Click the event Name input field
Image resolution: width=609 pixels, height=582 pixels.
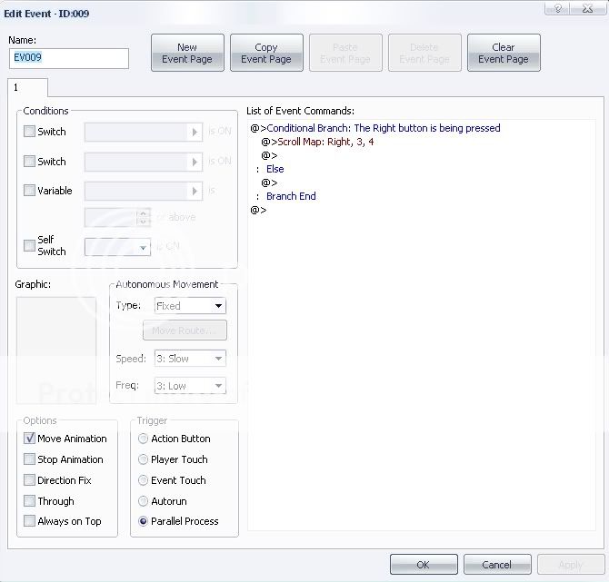69,58
